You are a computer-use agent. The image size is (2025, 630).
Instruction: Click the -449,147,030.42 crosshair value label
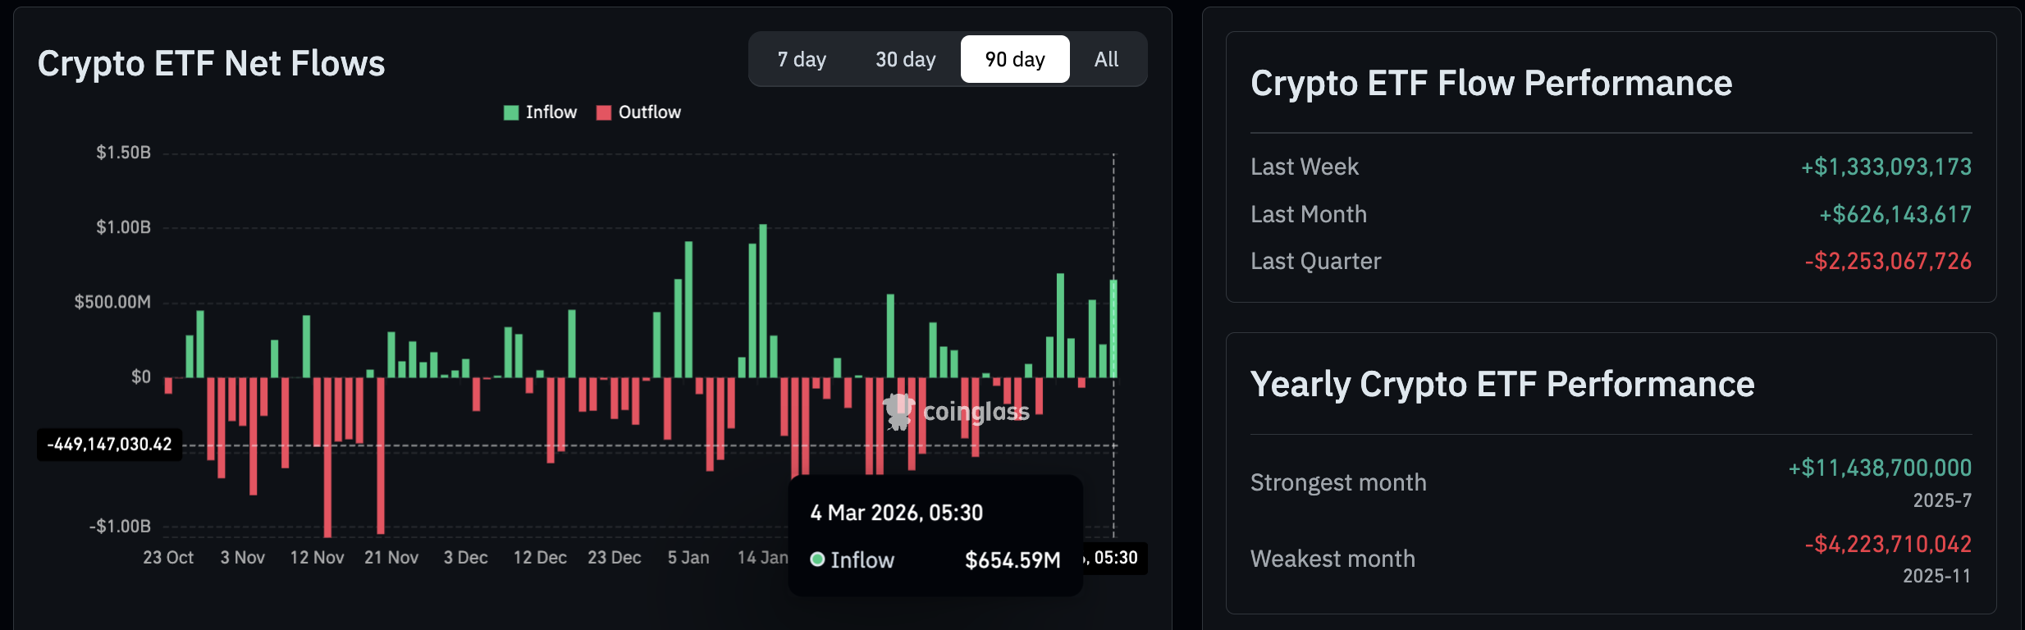click(x=110, y=445)
